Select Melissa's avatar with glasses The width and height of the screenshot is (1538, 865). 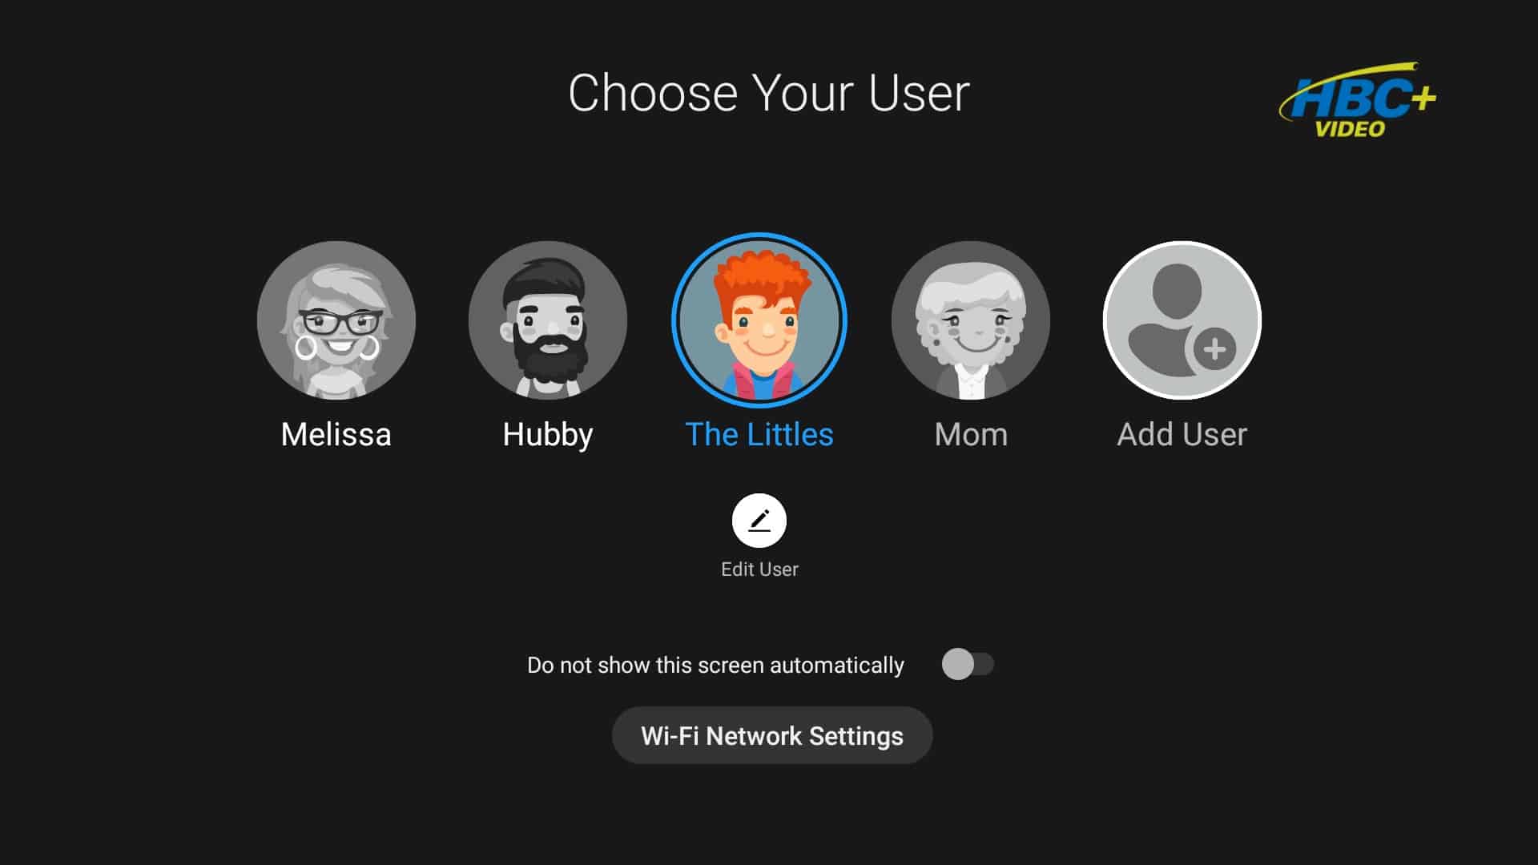pyautogui.click(x=336, y=320)
